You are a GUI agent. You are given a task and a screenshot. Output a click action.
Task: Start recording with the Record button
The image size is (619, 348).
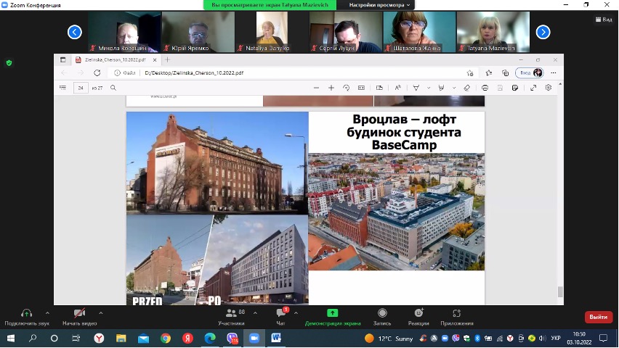(x=382, y=318)
